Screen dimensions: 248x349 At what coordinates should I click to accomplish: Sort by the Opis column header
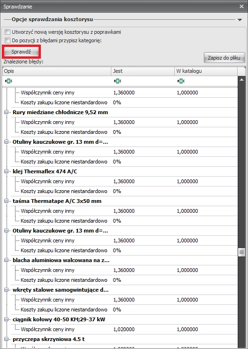click(57, 71)
